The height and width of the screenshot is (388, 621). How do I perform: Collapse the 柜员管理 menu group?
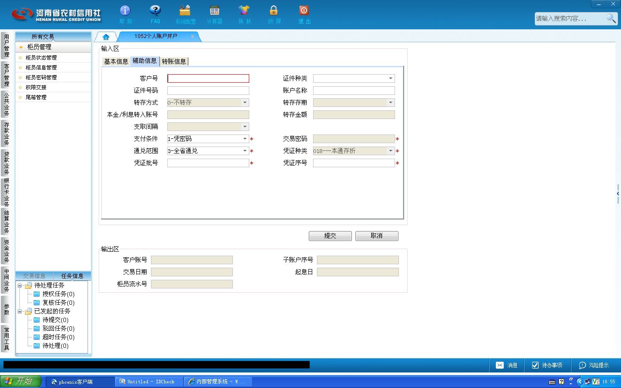[21, 47]
